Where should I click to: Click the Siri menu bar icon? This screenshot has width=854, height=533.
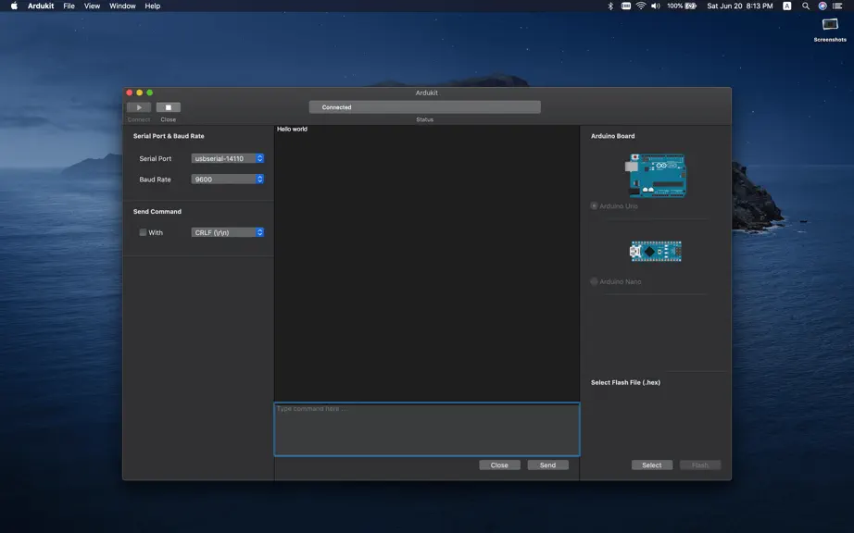tap(823, 6)
